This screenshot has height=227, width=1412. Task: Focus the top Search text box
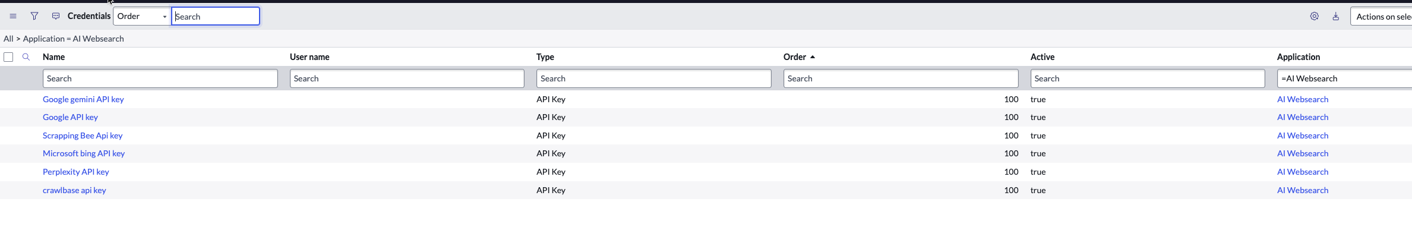(216, 16)
